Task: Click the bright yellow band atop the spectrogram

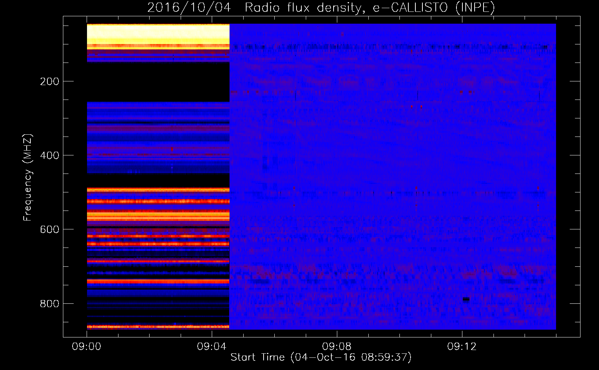Action: coord(158,34)
